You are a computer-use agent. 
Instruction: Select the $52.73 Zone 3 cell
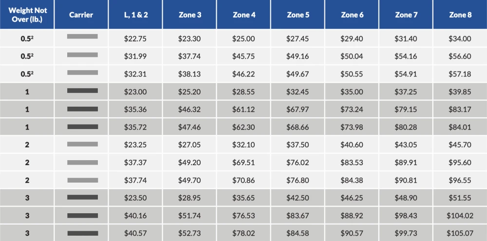coord(189,233)
